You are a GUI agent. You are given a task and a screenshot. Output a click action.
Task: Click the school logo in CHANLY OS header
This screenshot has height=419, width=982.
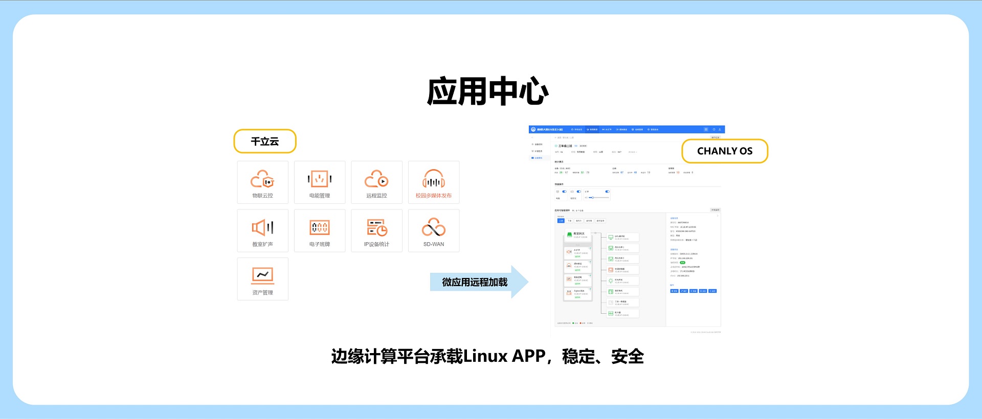coord(533,129)
